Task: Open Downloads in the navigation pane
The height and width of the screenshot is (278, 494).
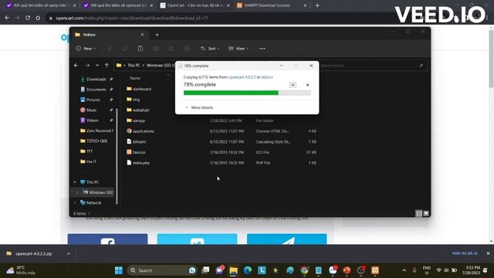Action: coord(96,79)
